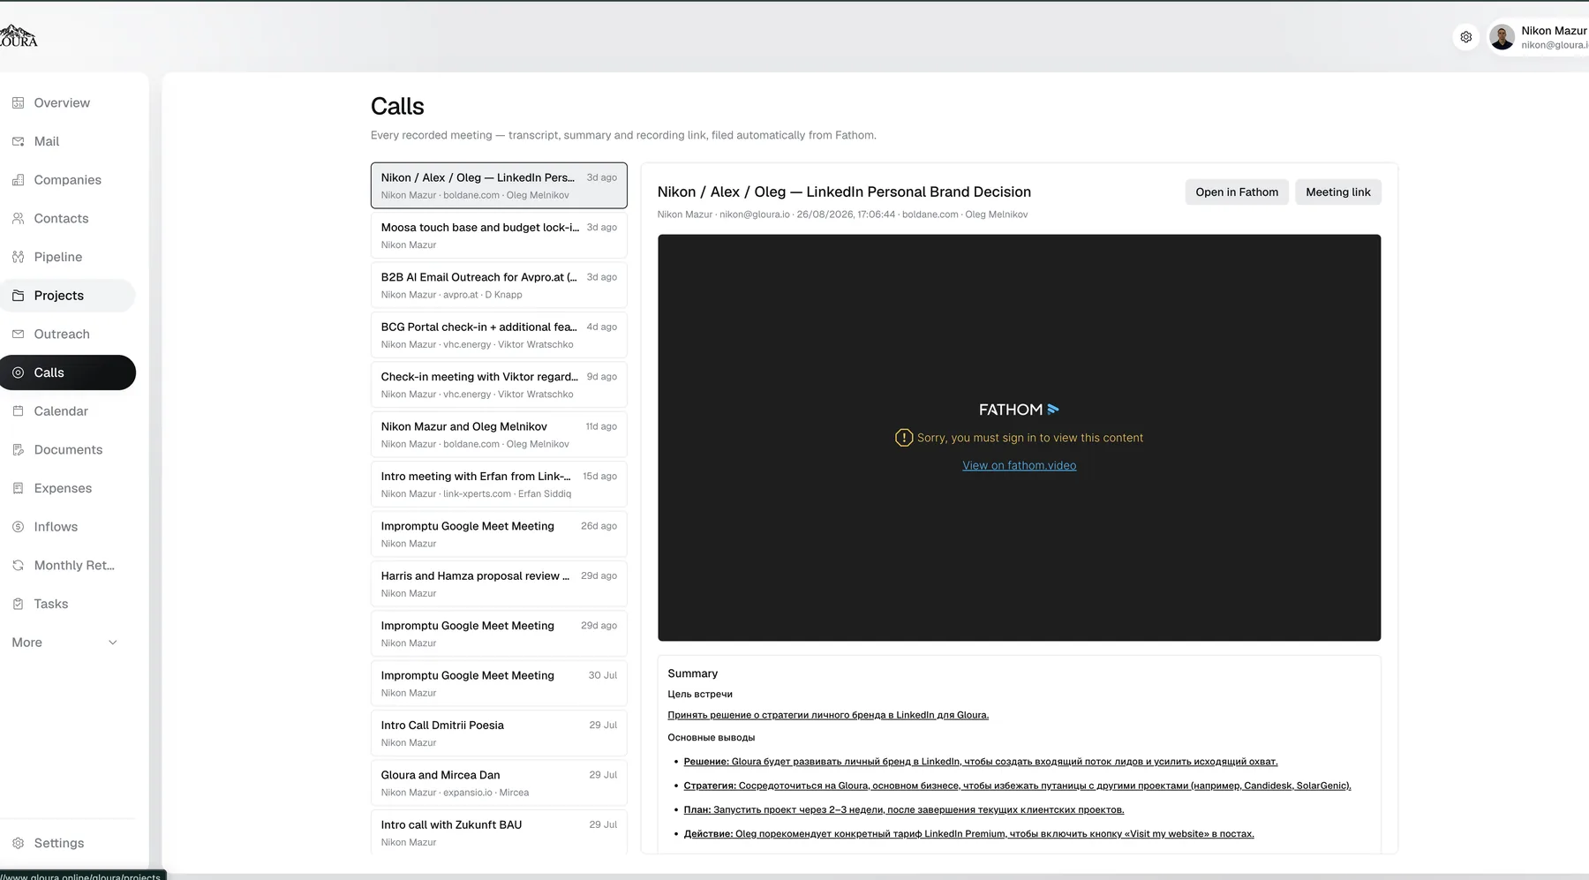
Task: Select Nikon / Alex / Oleg LinkedIn call
Action: click(x=499, y=185)
